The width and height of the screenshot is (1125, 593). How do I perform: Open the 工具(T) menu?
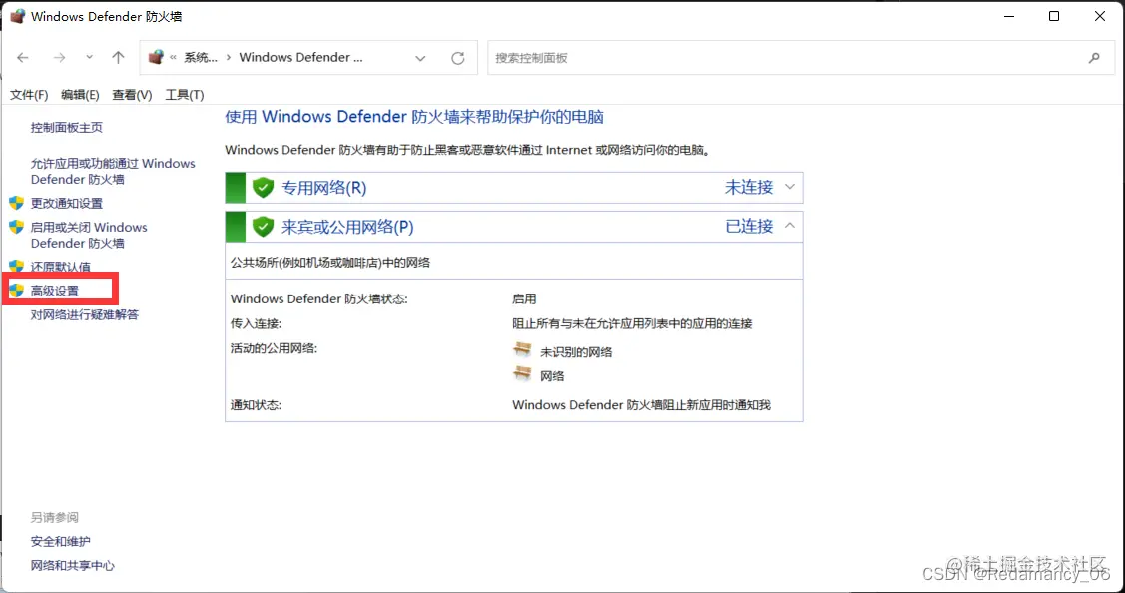point(185,95)
